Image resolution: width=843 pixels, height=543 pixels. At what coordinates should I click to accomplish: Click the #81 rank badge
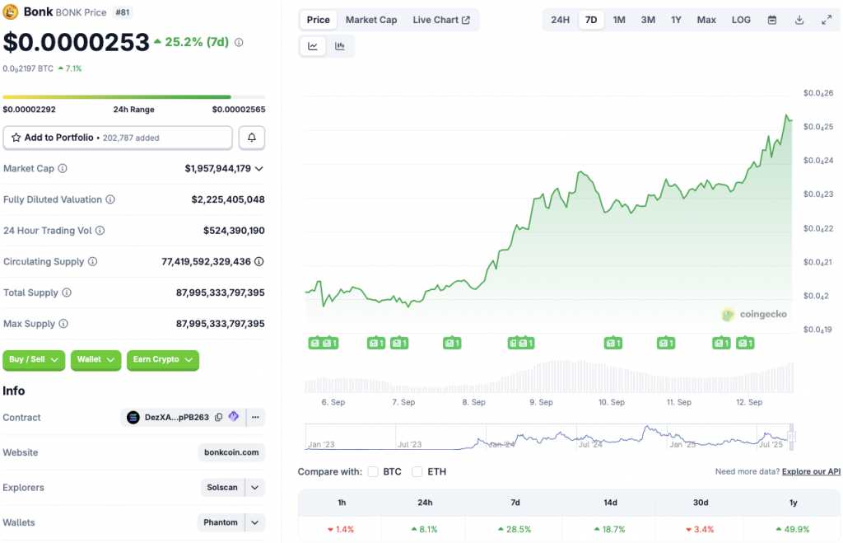point(123,12)
